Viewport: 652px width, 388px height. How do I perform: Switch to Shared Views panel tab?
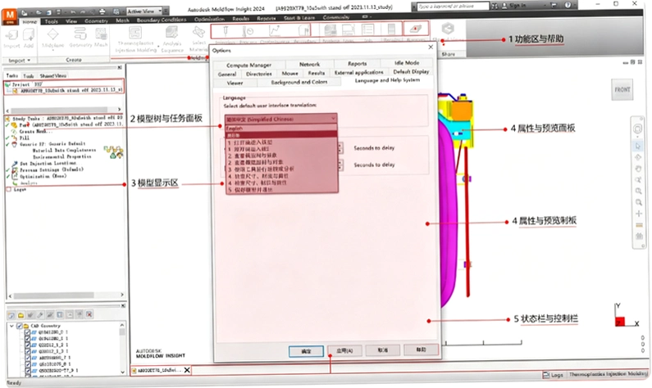click(x=52, y=76)
